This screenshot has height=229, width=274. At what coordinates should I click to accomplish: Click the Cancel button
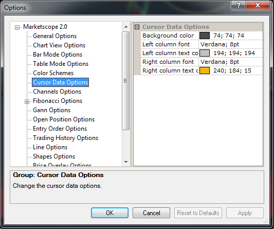click(x=151, y=213)
